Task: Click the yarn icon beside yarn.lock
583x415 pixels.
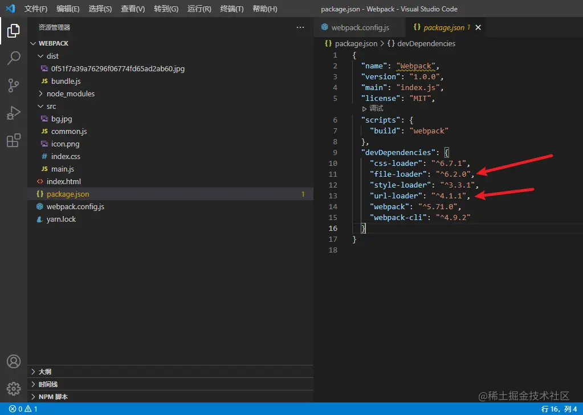Action: [40, 219]
